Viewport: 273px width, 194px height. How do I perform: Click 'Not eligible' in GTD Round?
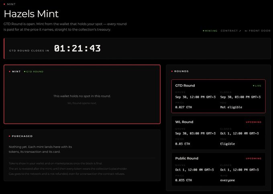pos(231,107)
